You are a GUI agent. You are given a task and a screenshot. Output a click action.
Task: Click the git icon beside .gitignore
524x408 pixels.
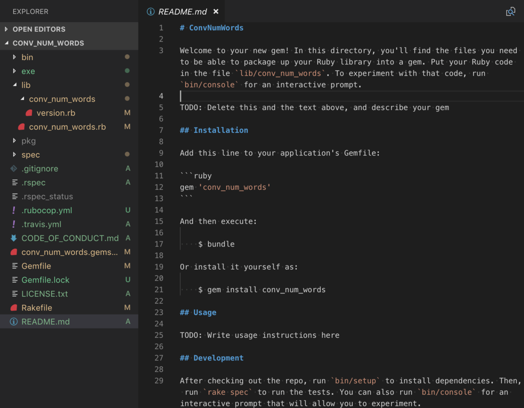click(14, 168)
